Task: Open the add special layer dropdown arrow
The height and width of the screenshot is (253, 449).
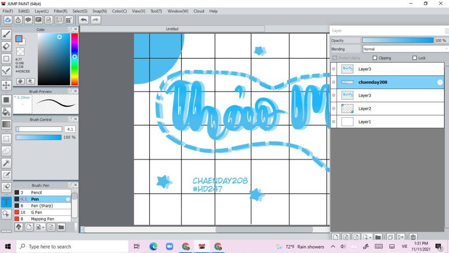Action: 370,238
